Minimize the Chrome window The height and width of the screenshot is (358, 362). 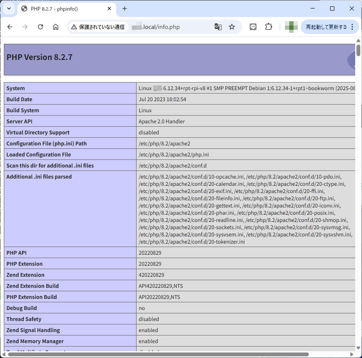click(313, 9)
